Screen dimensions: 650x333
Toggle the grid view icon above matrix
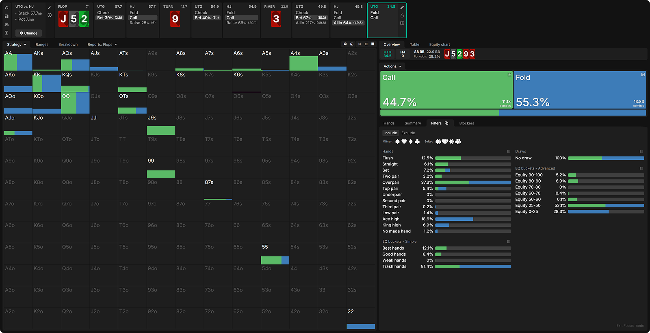pyautogui.click(x=366, y=44)
